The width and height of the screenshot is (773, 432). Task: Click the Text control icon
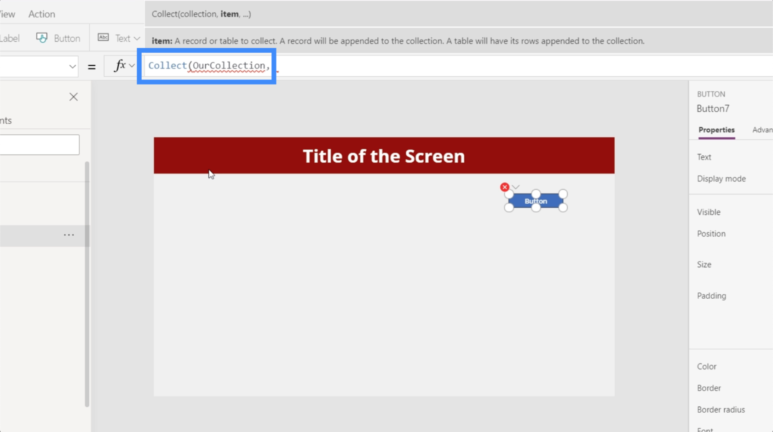click(x=103, y=38)
